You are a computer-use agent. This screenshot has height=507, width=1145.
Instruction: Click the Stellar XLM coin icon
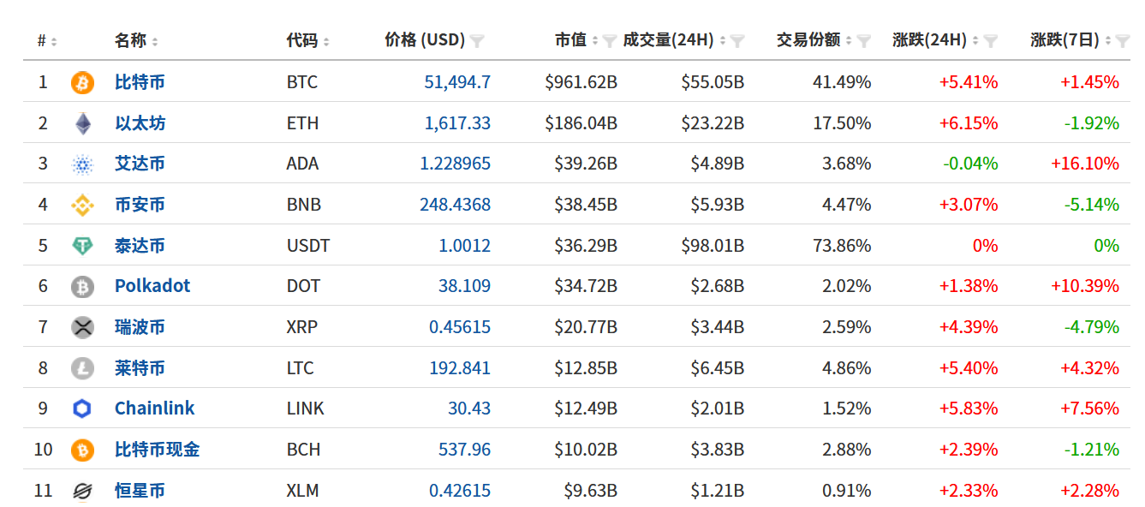point(82,491)
